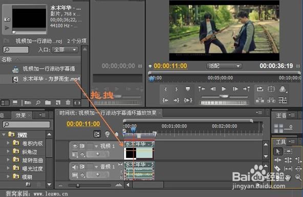
Task: Toggle eye visibility for 视频 1 track
Action: (x=75, y=146)
